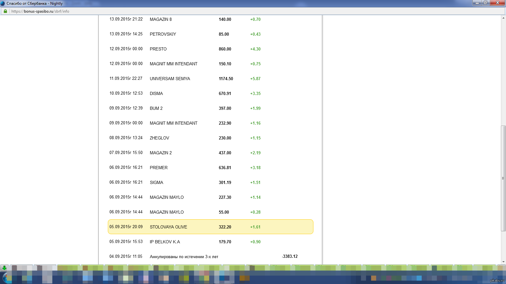Click the MAGAZIN 8 merchant name
506x284 pixels.
(x=161, y=19)
